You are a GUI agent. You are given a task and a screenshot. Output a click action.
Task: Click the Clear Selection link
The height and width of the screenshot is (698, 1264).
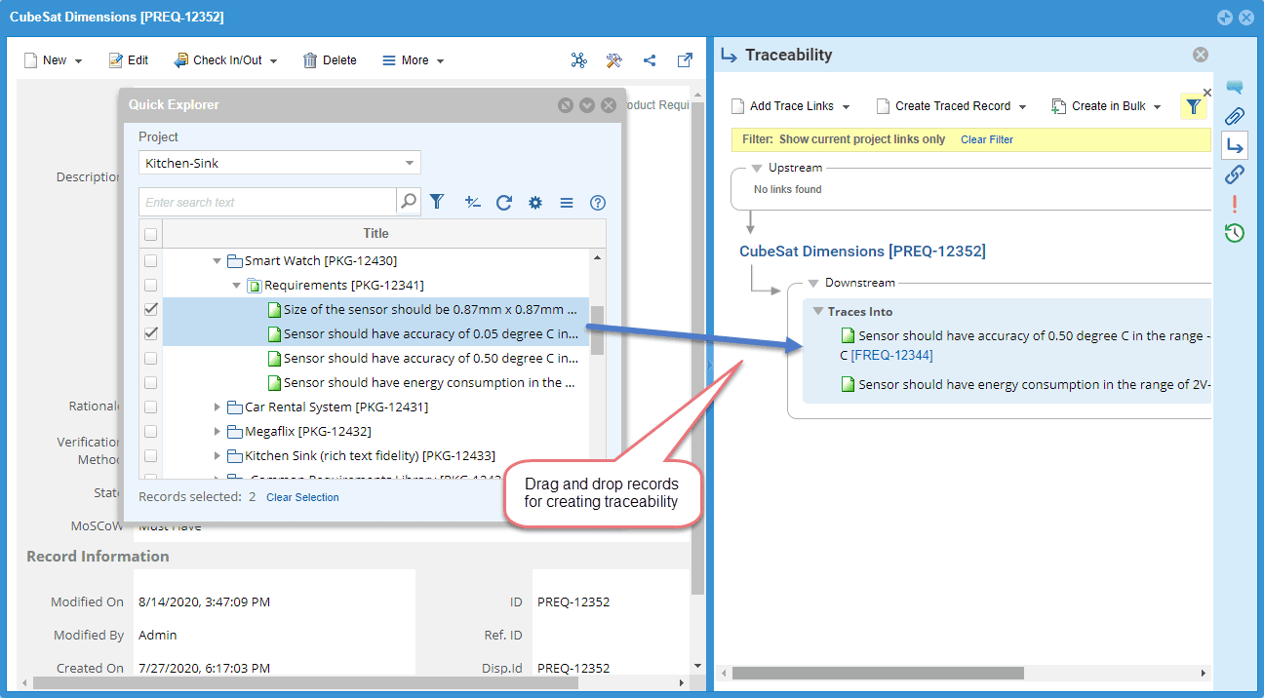coord(302,497)
